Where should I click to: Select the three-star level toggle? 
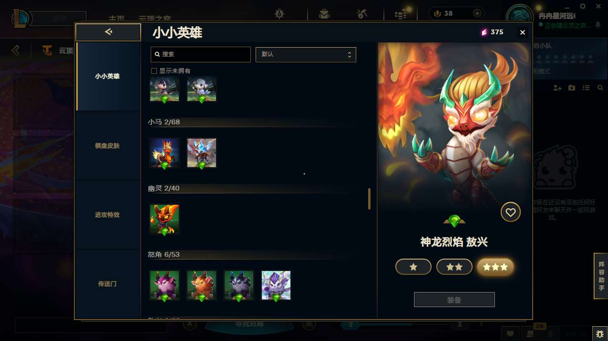495,267
